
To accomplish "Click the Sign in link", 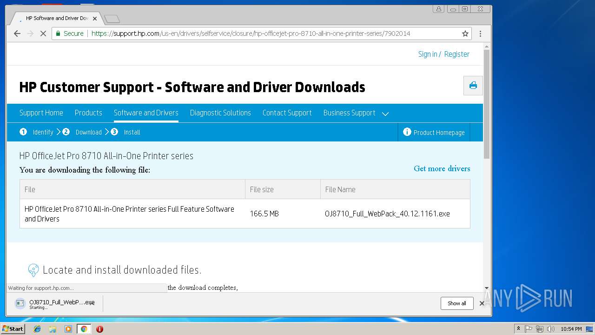I will point(428,54).
